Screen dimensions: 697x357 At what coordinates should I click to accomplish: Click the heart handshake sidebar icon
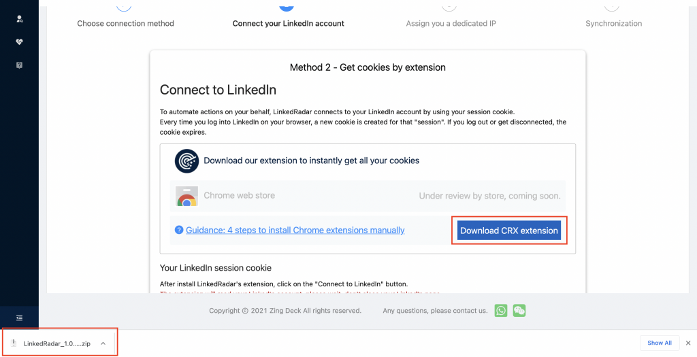pyautogui.click(x=20, y=42)
